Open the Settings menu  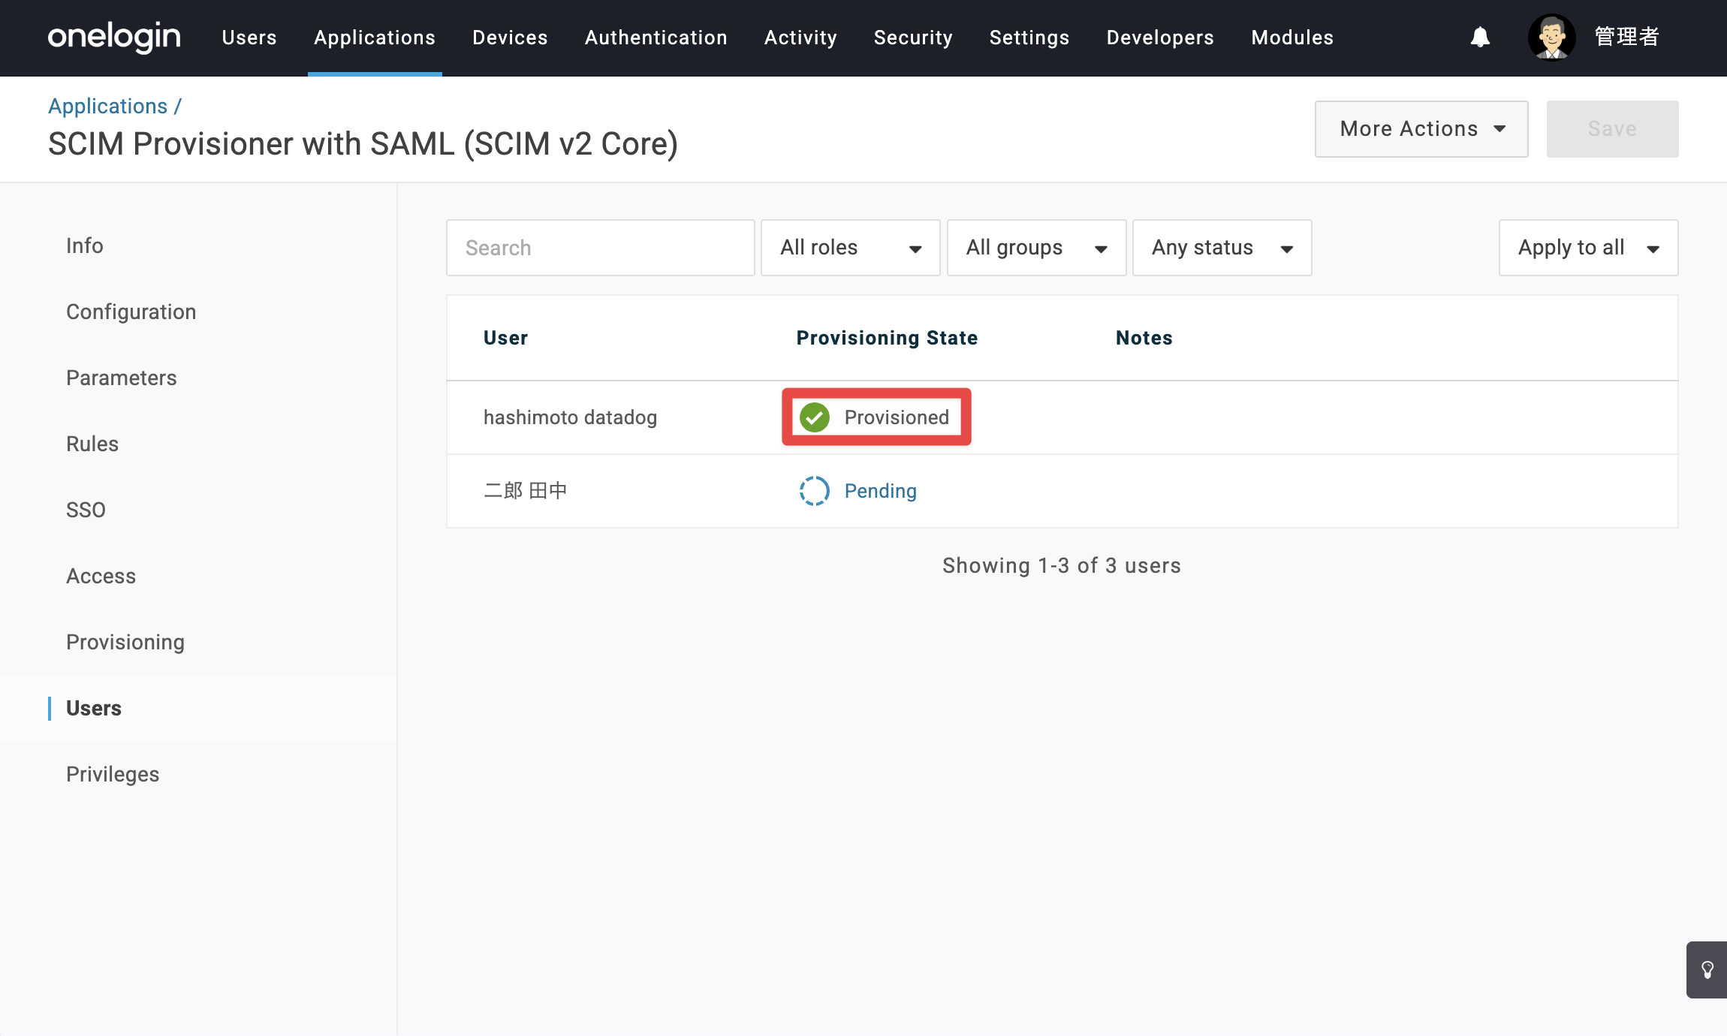point(1029,38)
